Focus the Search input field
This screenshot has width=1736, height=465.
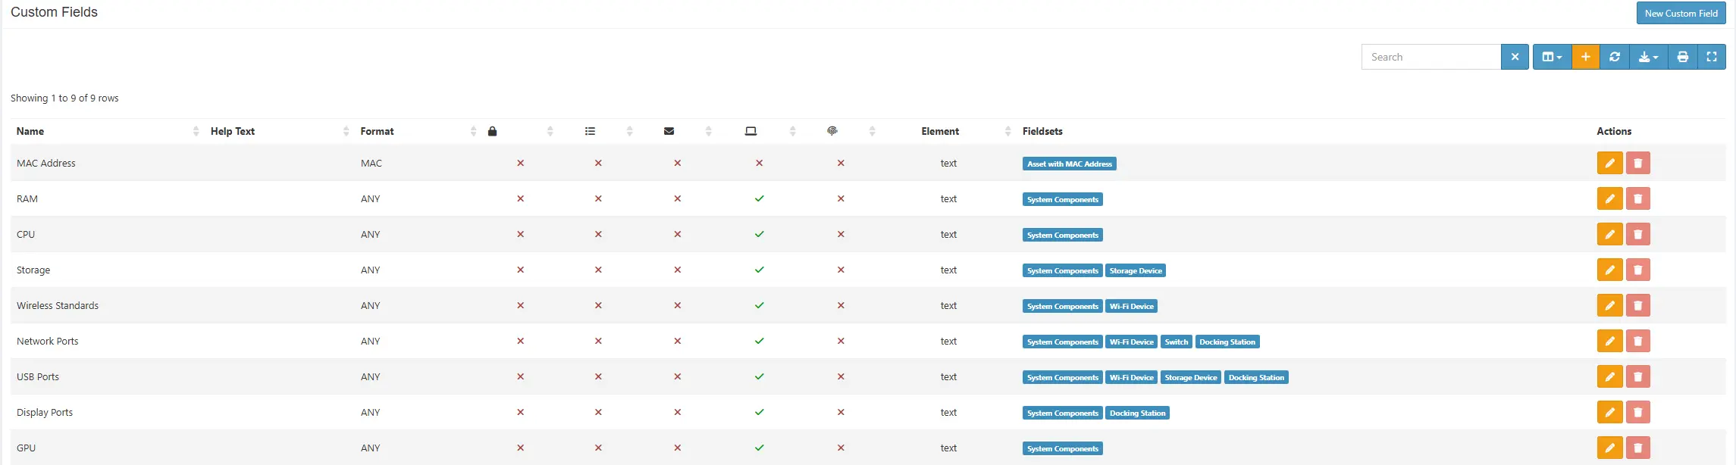coord(1430,57)
